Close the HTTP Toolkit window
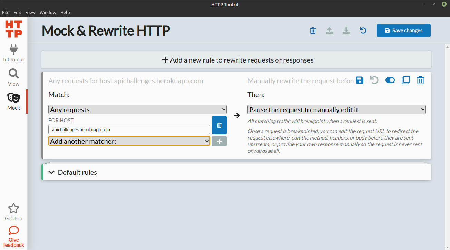This screenshot has height=250, width=450. click(x=444, y=4)
